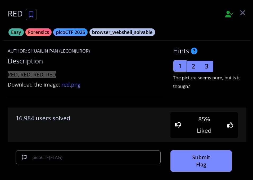253x180 pixels.
Task: Click the green solved user icon
Action: coord(229,14)
